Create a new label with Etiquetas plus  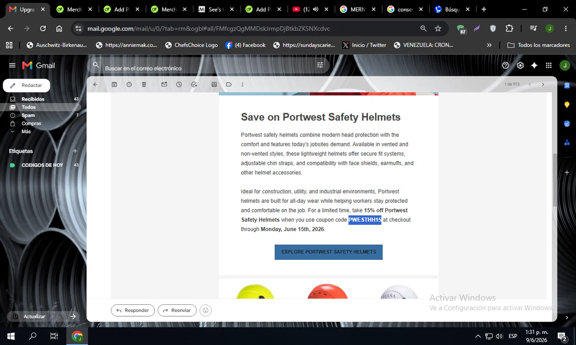(75, 151)
